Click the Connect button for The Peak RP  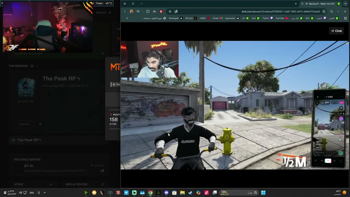[24, 124]
